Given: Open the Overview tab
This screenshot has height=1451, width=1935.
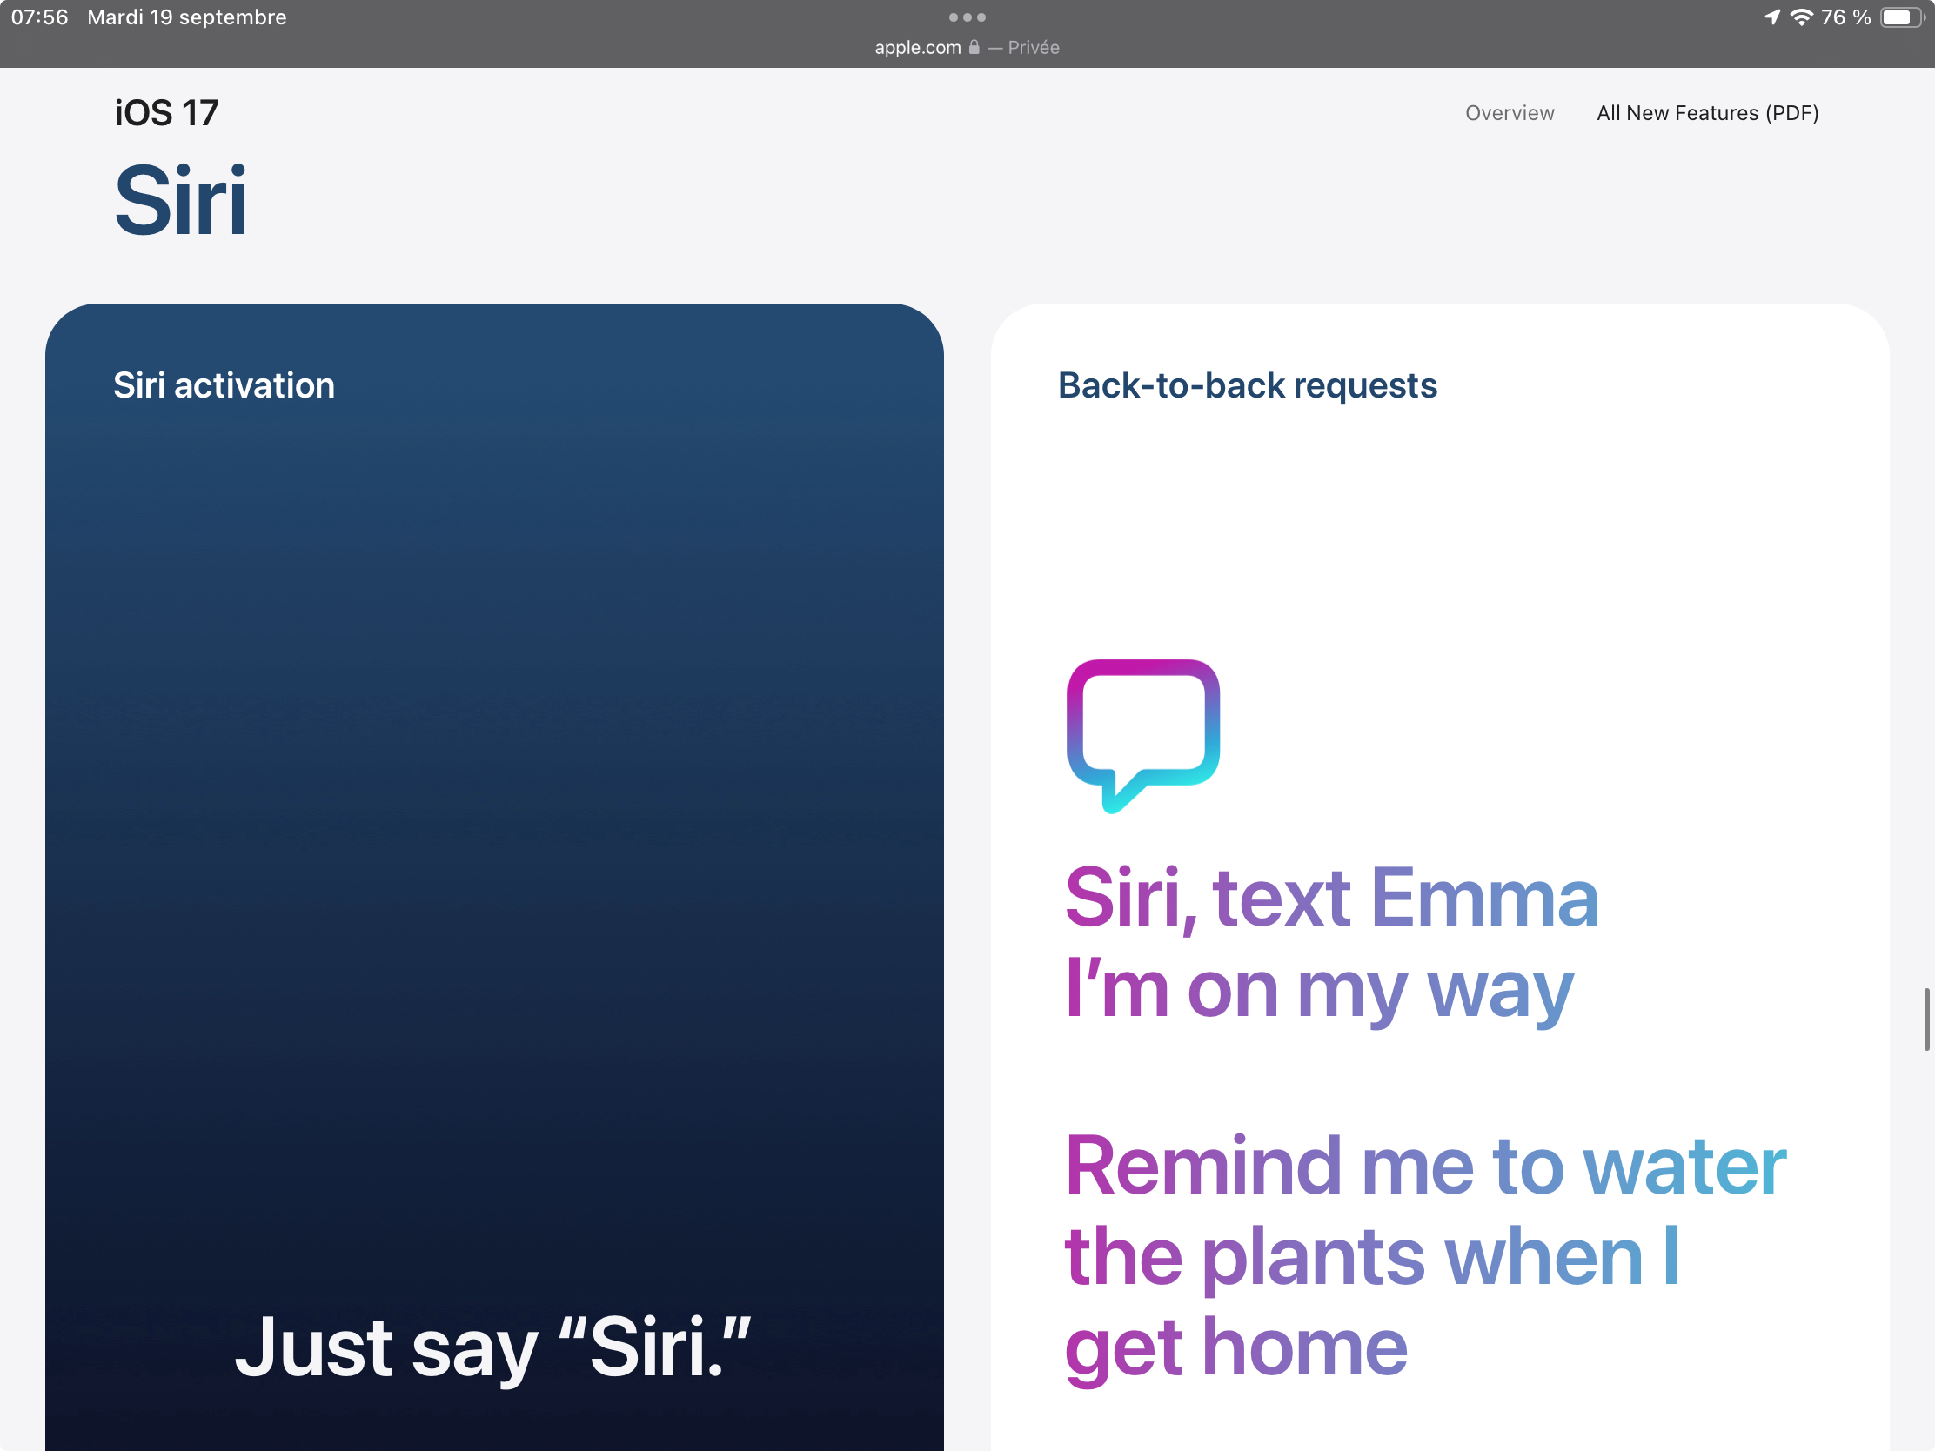Looking at the screenshot, I should 1509,113.
